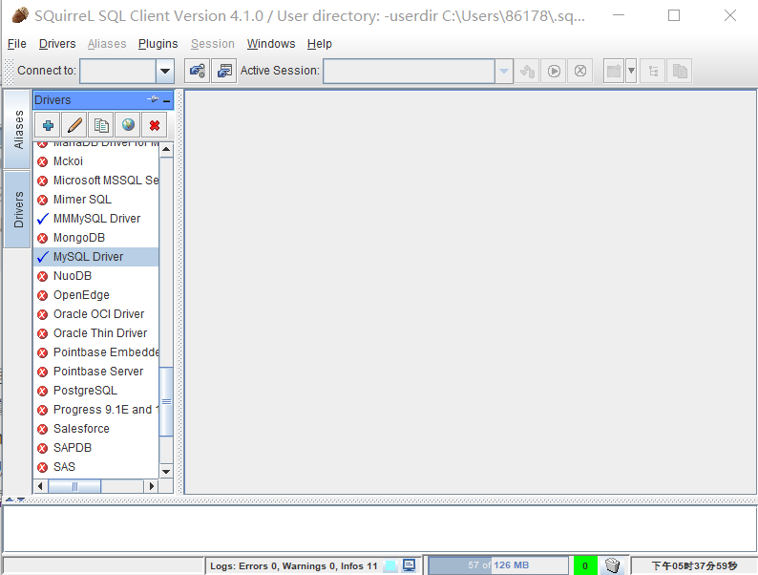
Task: Click the garbage collection trash can icon
Action: [613, 565]
